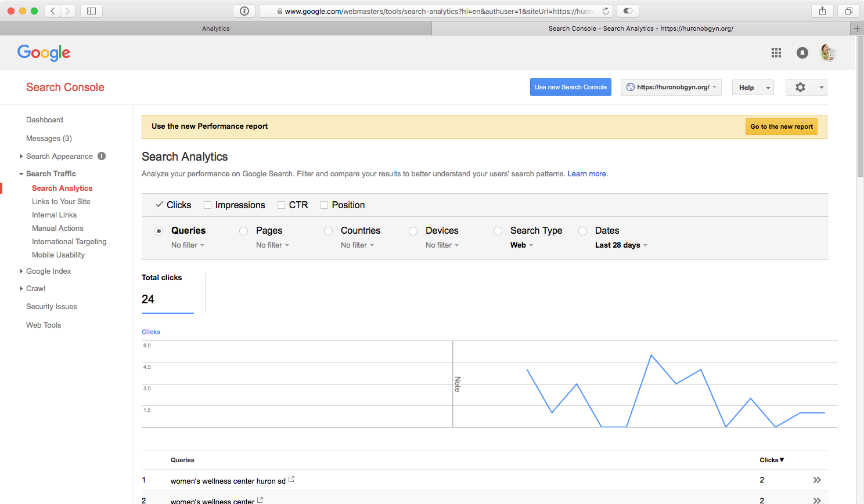Viewport: 864px width, 504px height.
Task: Sort by the Clicks column header
Action: pyautogui.click(x=772, y=460)
